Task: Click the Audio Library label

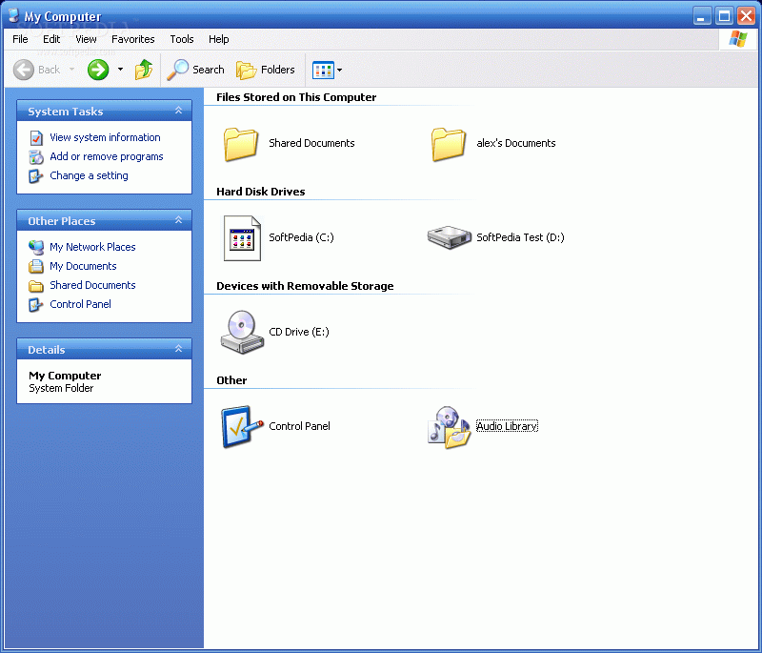Action: [x=507, y=426]
